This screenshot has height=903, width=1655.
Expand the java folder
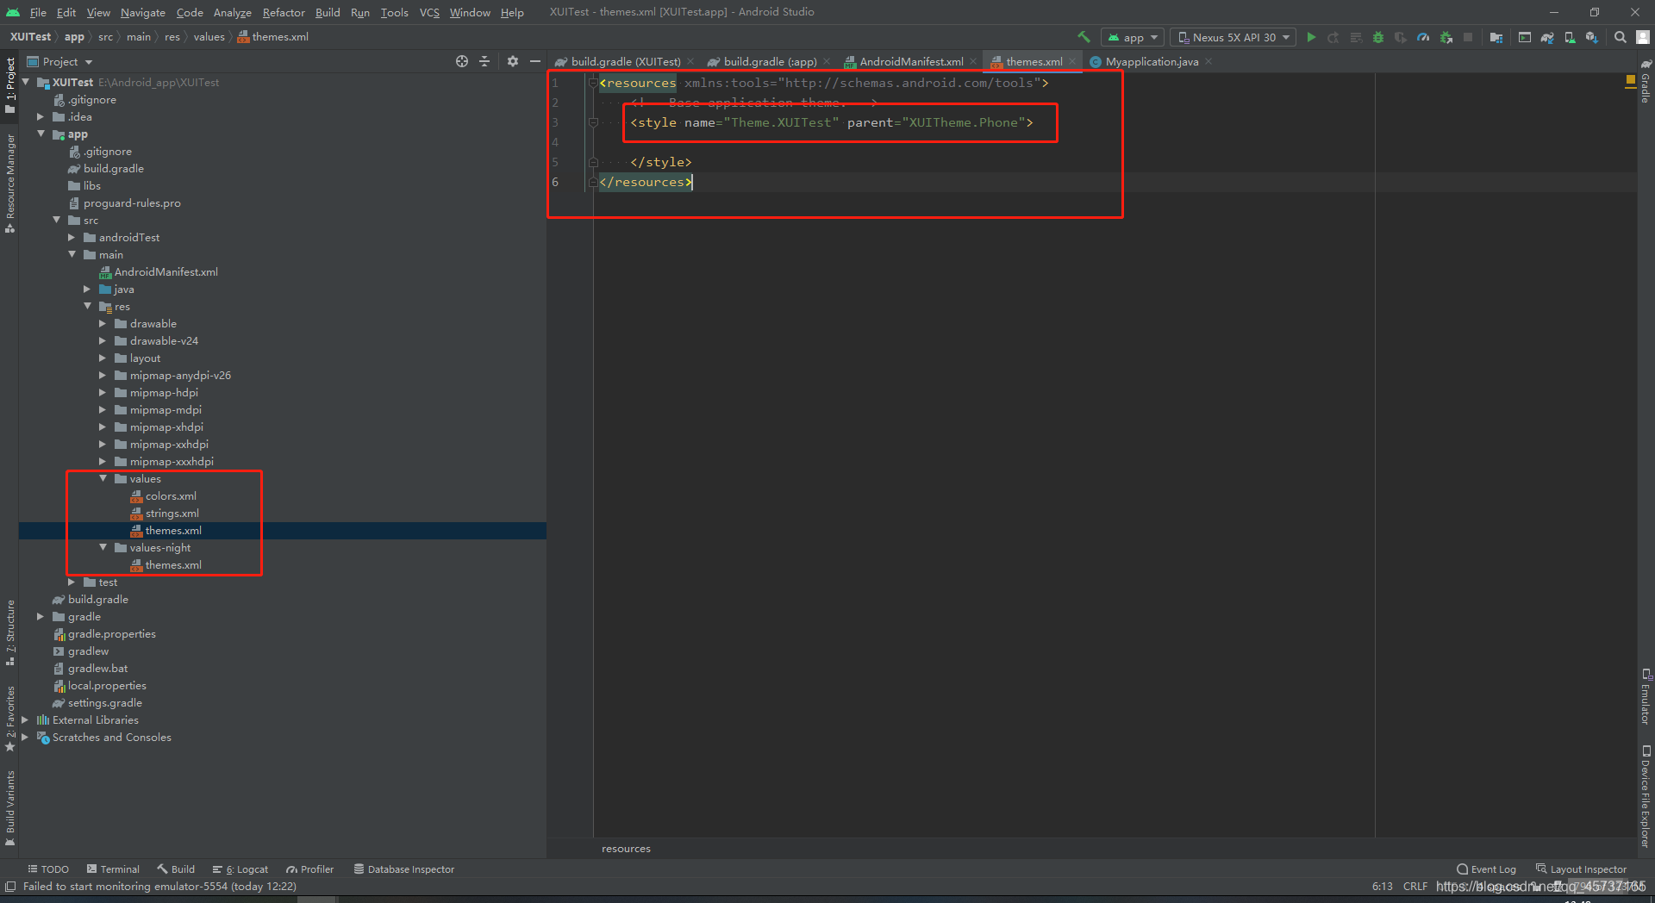point(87,289)
